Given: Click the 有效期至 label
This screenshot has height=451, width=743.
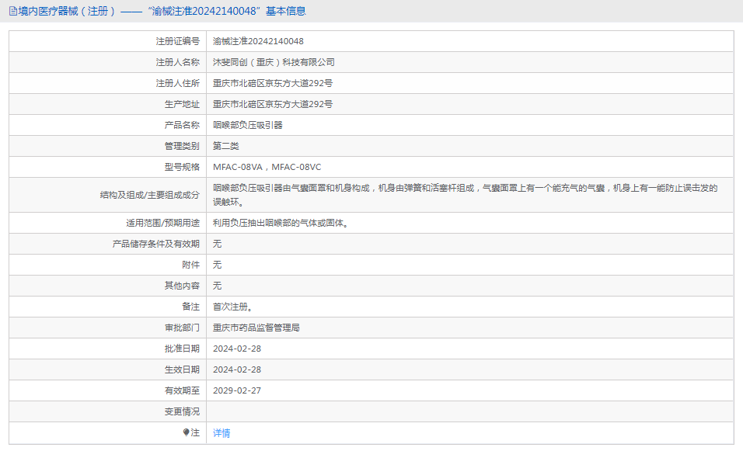Looking at the screenshot, I should tap(182, 390).
